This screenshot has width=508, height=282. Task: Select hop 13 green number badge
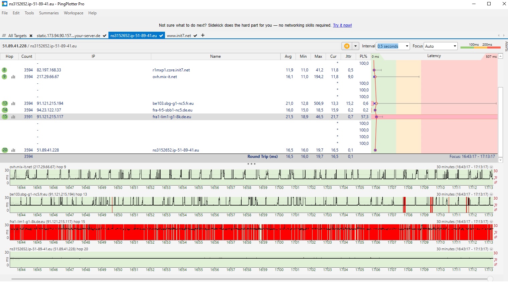pos(5,103)
